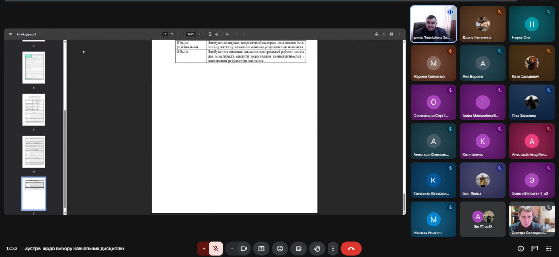559x257 pixels.
Task: Click the PDF zoom in plus button
Action: point(200,34)
